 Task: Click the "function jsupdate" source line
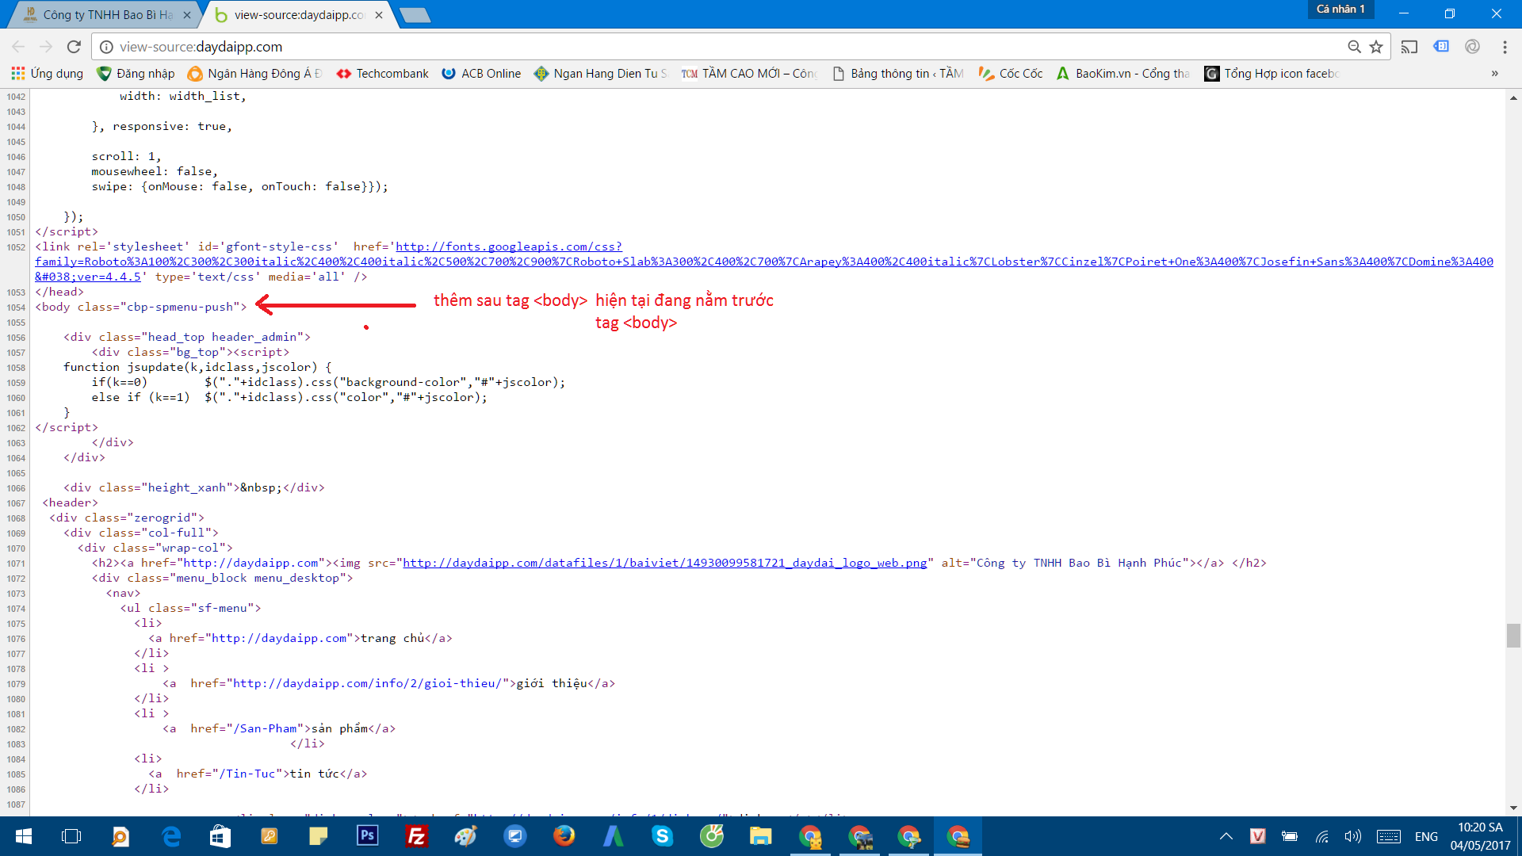(197, 367)
